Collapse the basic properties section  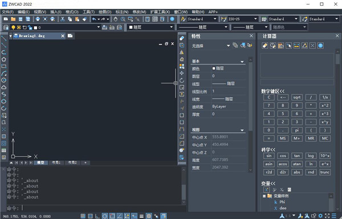(242, 62)
